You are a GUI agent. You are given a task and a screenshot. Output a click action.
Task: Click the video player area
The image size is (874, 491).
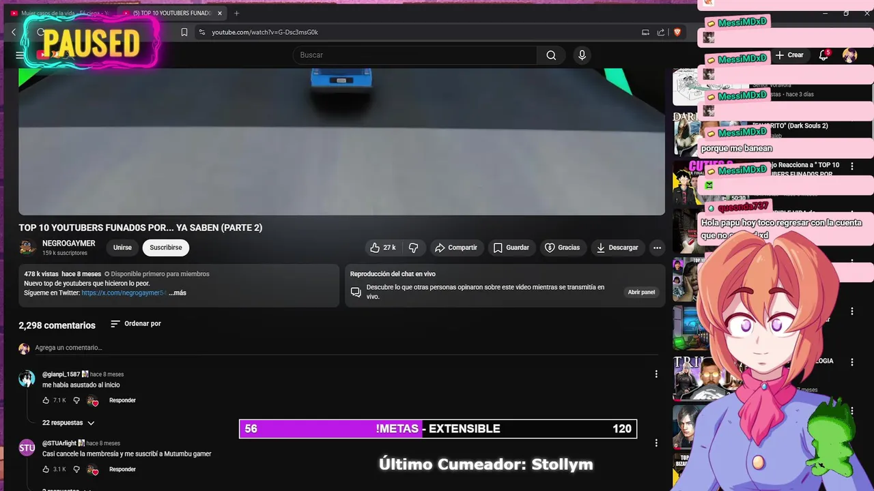coord(341,142)
